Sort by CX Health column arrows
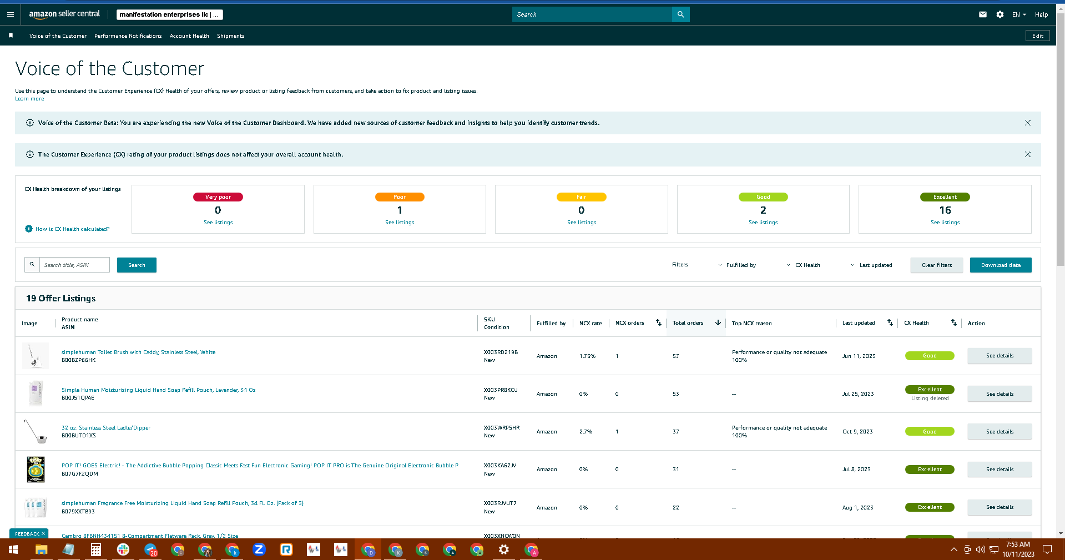This screenshot has width=1065, height=560. point(954,322)
